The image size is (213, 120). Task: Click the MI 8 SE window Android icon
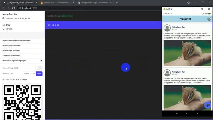(164, 9)
